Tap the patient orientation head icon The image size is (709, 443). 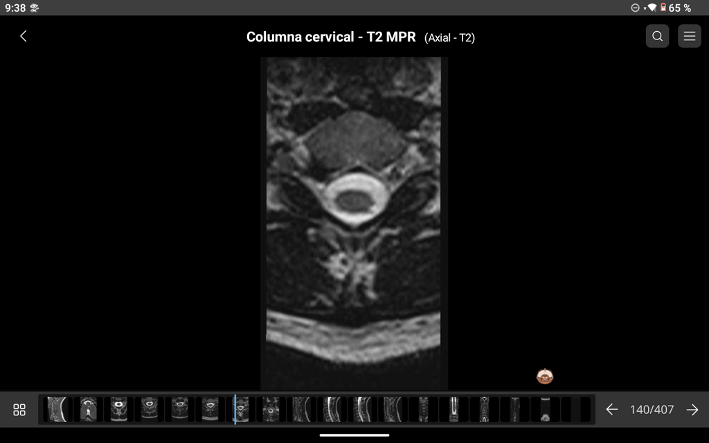pos(545,376)
